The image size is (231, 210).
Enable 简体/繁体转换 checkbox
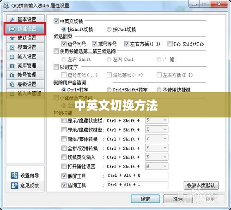tap(64, 139)
